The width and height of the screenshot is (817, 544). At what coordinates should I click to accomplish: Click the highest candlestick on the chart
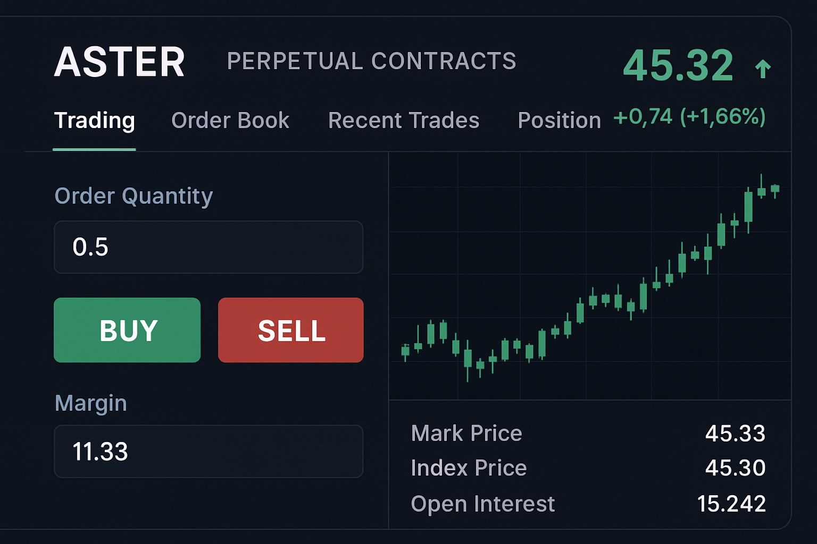762,191
